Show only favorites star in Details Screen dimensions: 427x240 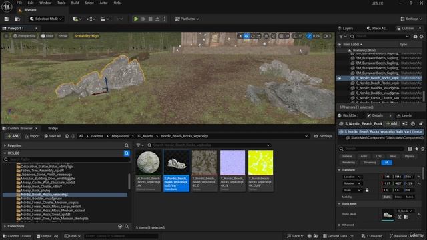tap(416, 149)
